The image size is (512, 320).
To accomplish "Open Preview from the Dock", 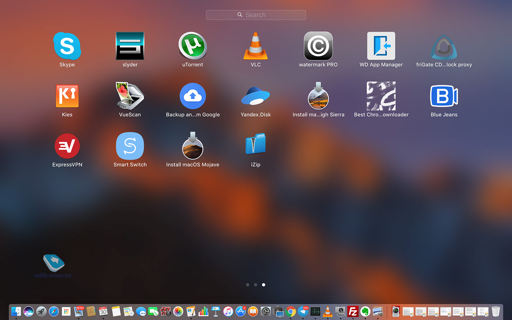I will pos(378,311).
